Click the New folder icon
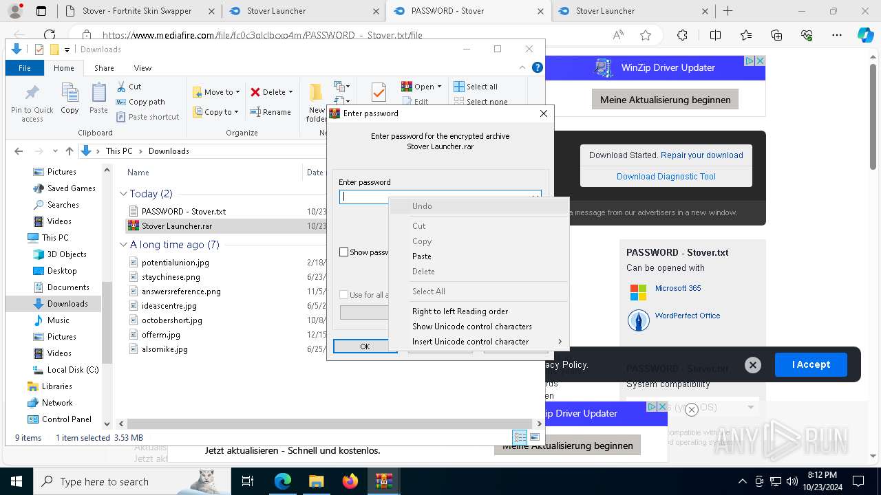The width and height of the screenshot is (881, 495). 316,93
